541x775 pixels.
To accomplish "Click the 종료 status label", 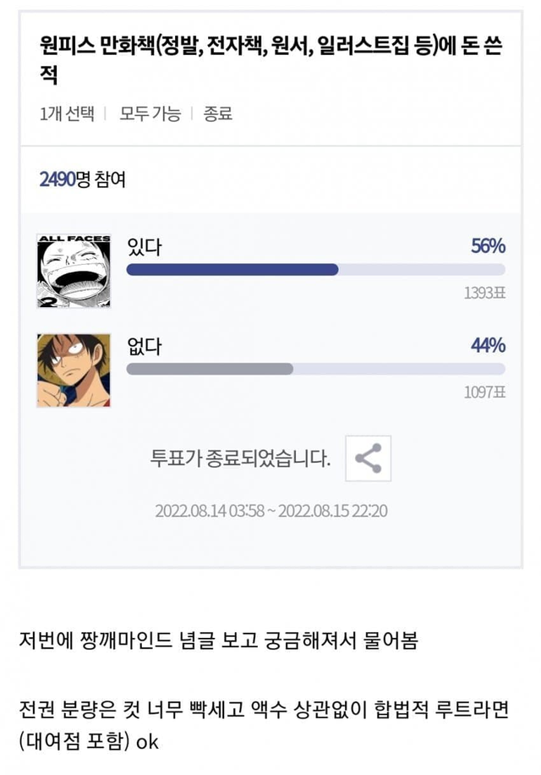I will point(218,113).
